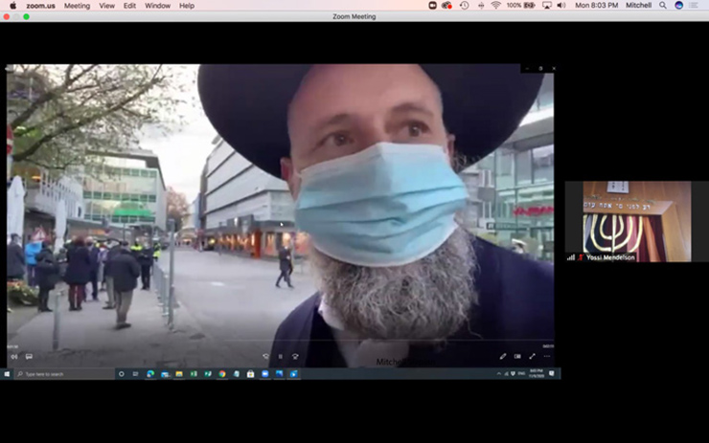This screenshot has height=443, width=709.
Task: Open the View menu in menu bar
Action: [106, 6]
